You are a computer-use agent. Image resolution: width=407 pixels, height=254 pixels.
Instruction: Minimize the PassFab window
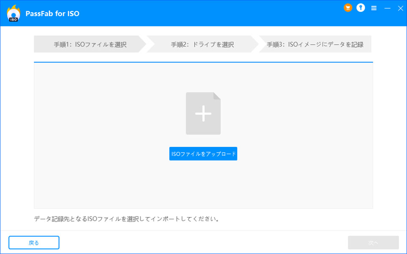pos(388,8)
